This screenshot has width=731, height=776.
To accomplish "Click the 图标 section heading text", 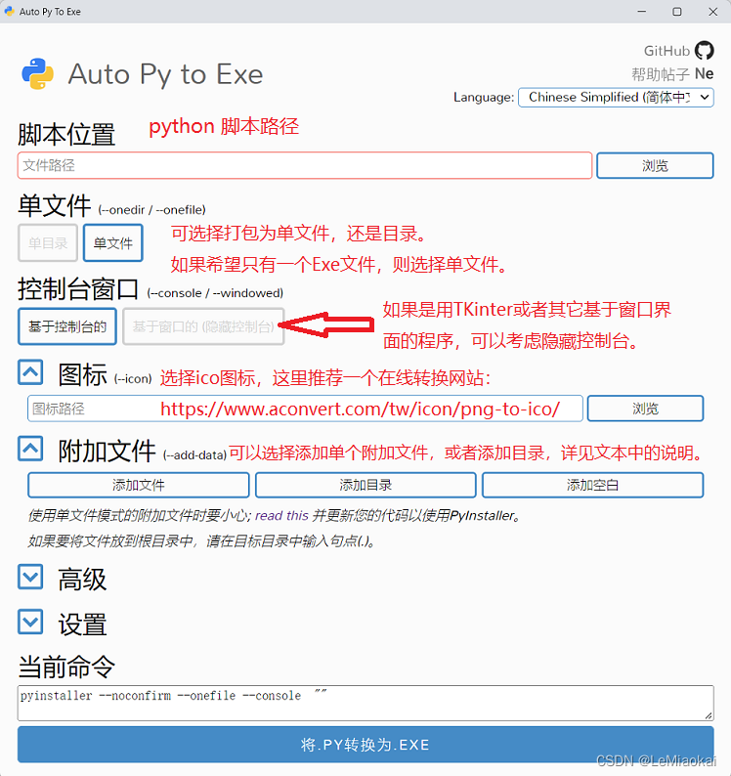I will (82, 374).
